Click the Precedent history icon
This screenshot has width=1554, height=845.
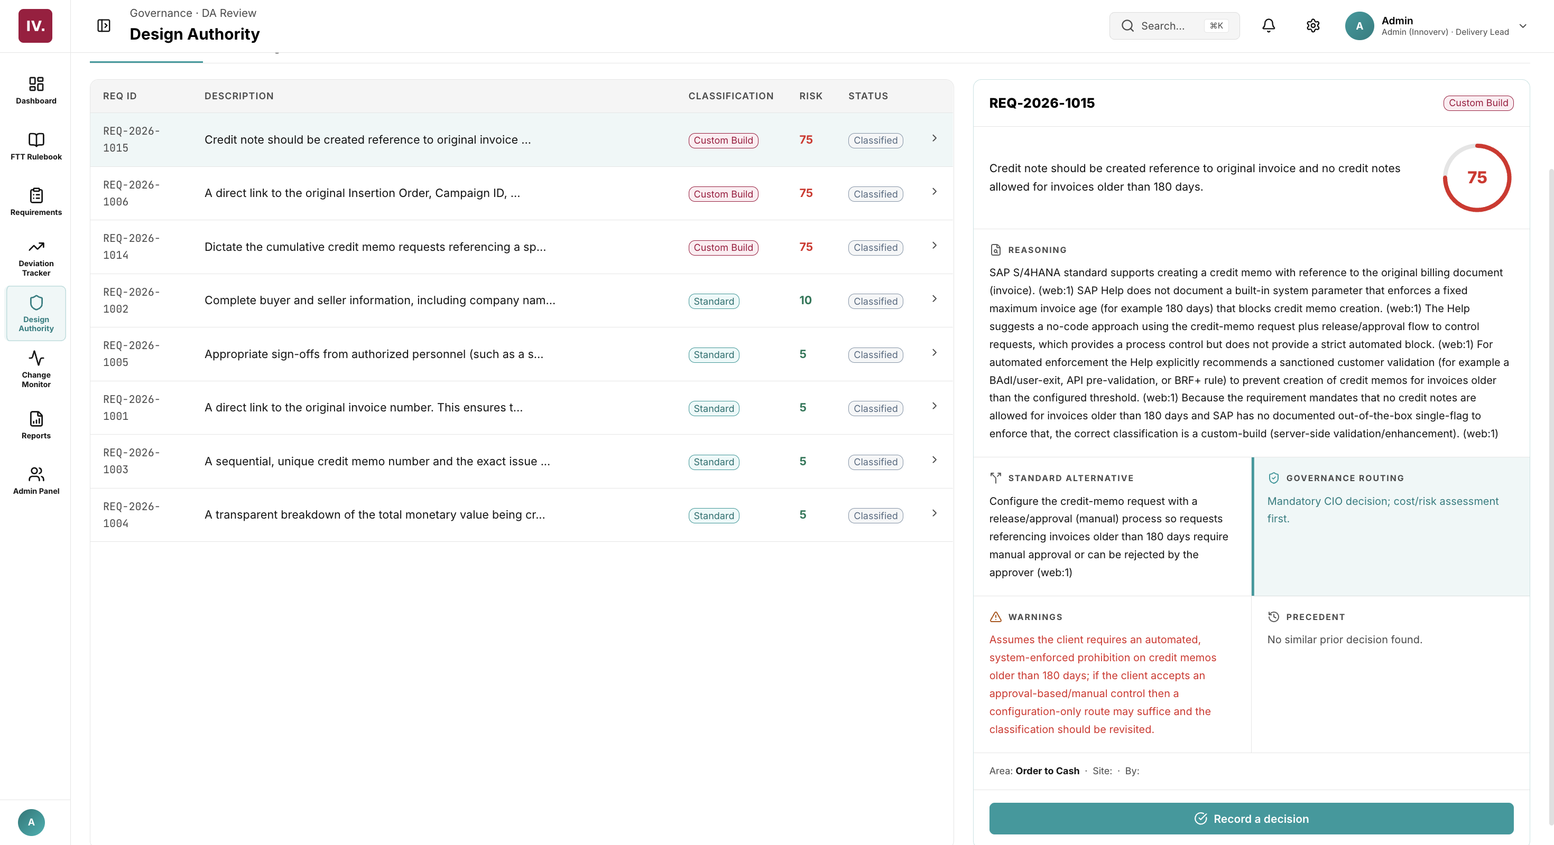tap(1273, 616)
